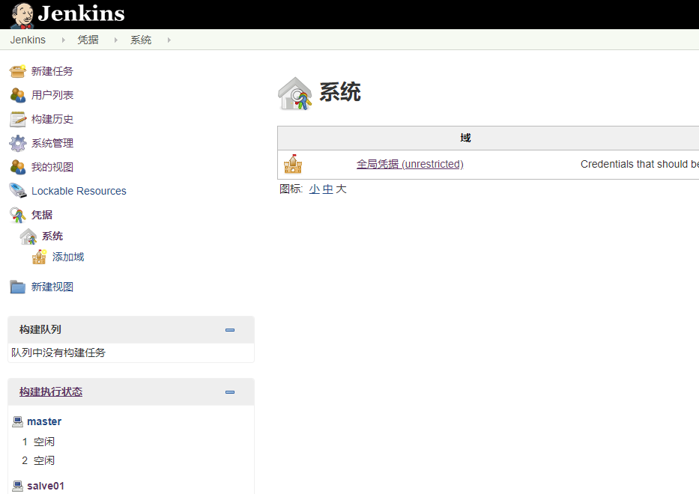Click the large 系统 house heading icon

click(x=294, y=94)
